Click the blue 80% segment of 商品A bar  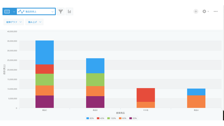point(196,92)
